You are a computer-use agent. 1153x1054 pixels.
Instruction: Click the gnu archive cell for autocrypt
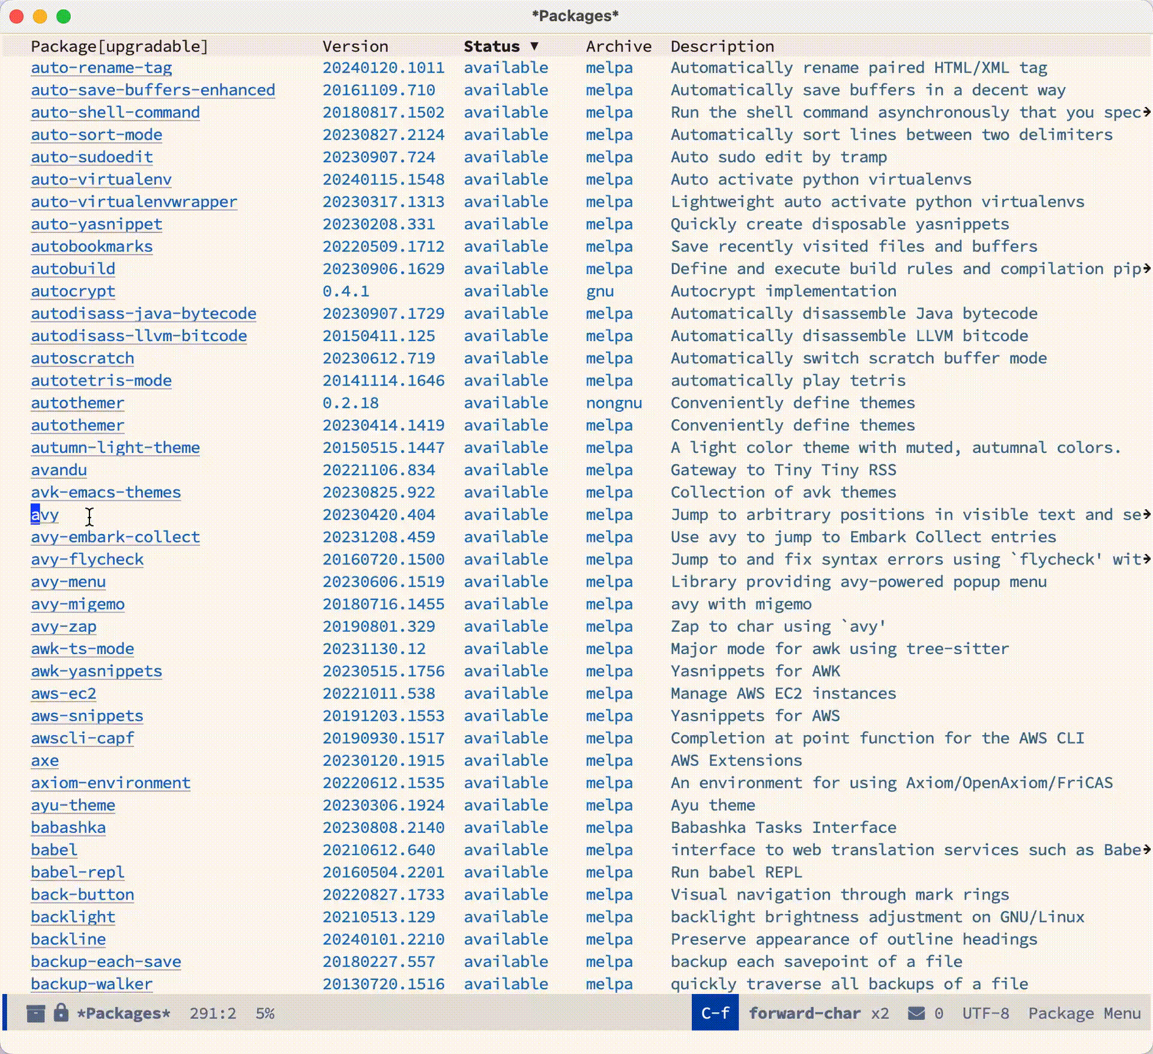click(600, 291)
